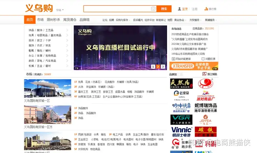Click the 浙江制造 icon link
Image resolution: width=257 pixels, height=153 pixels.
coord(205,74)
